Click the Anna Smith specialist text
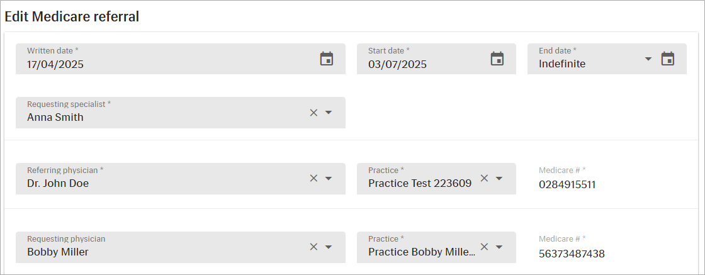Screen dimensions: 705x275 click(x=55, y=117)
